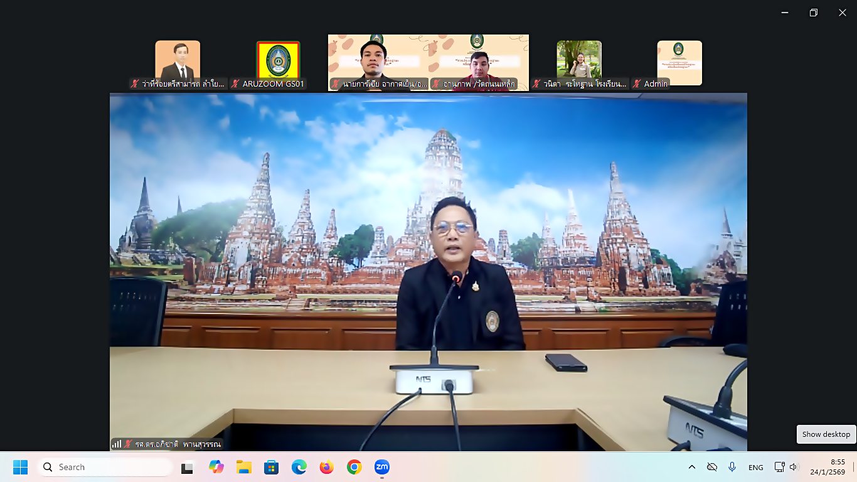Open Firefox from the taskbar
Viewport: 857px width, 482px height.
326,467
